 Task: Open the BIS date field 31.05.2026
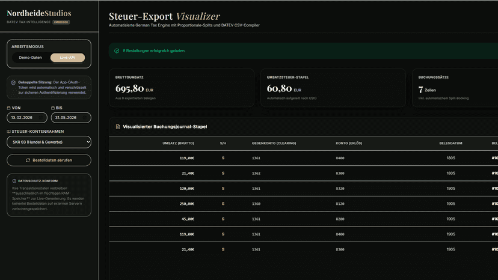click(71, 117)
